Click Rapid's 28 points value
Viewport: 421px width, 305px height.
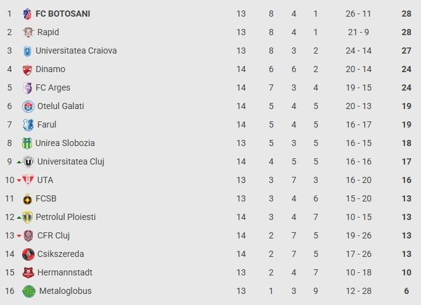pos(406,32)
